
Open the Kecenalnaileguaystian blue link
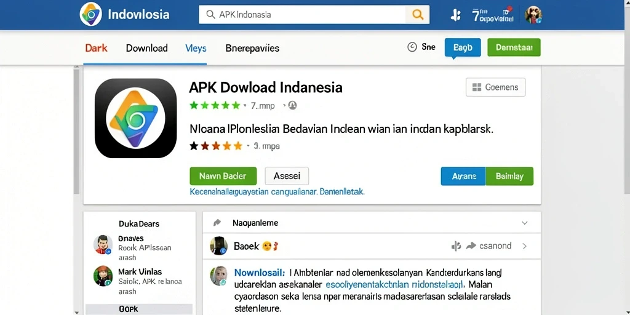(277, 192)
